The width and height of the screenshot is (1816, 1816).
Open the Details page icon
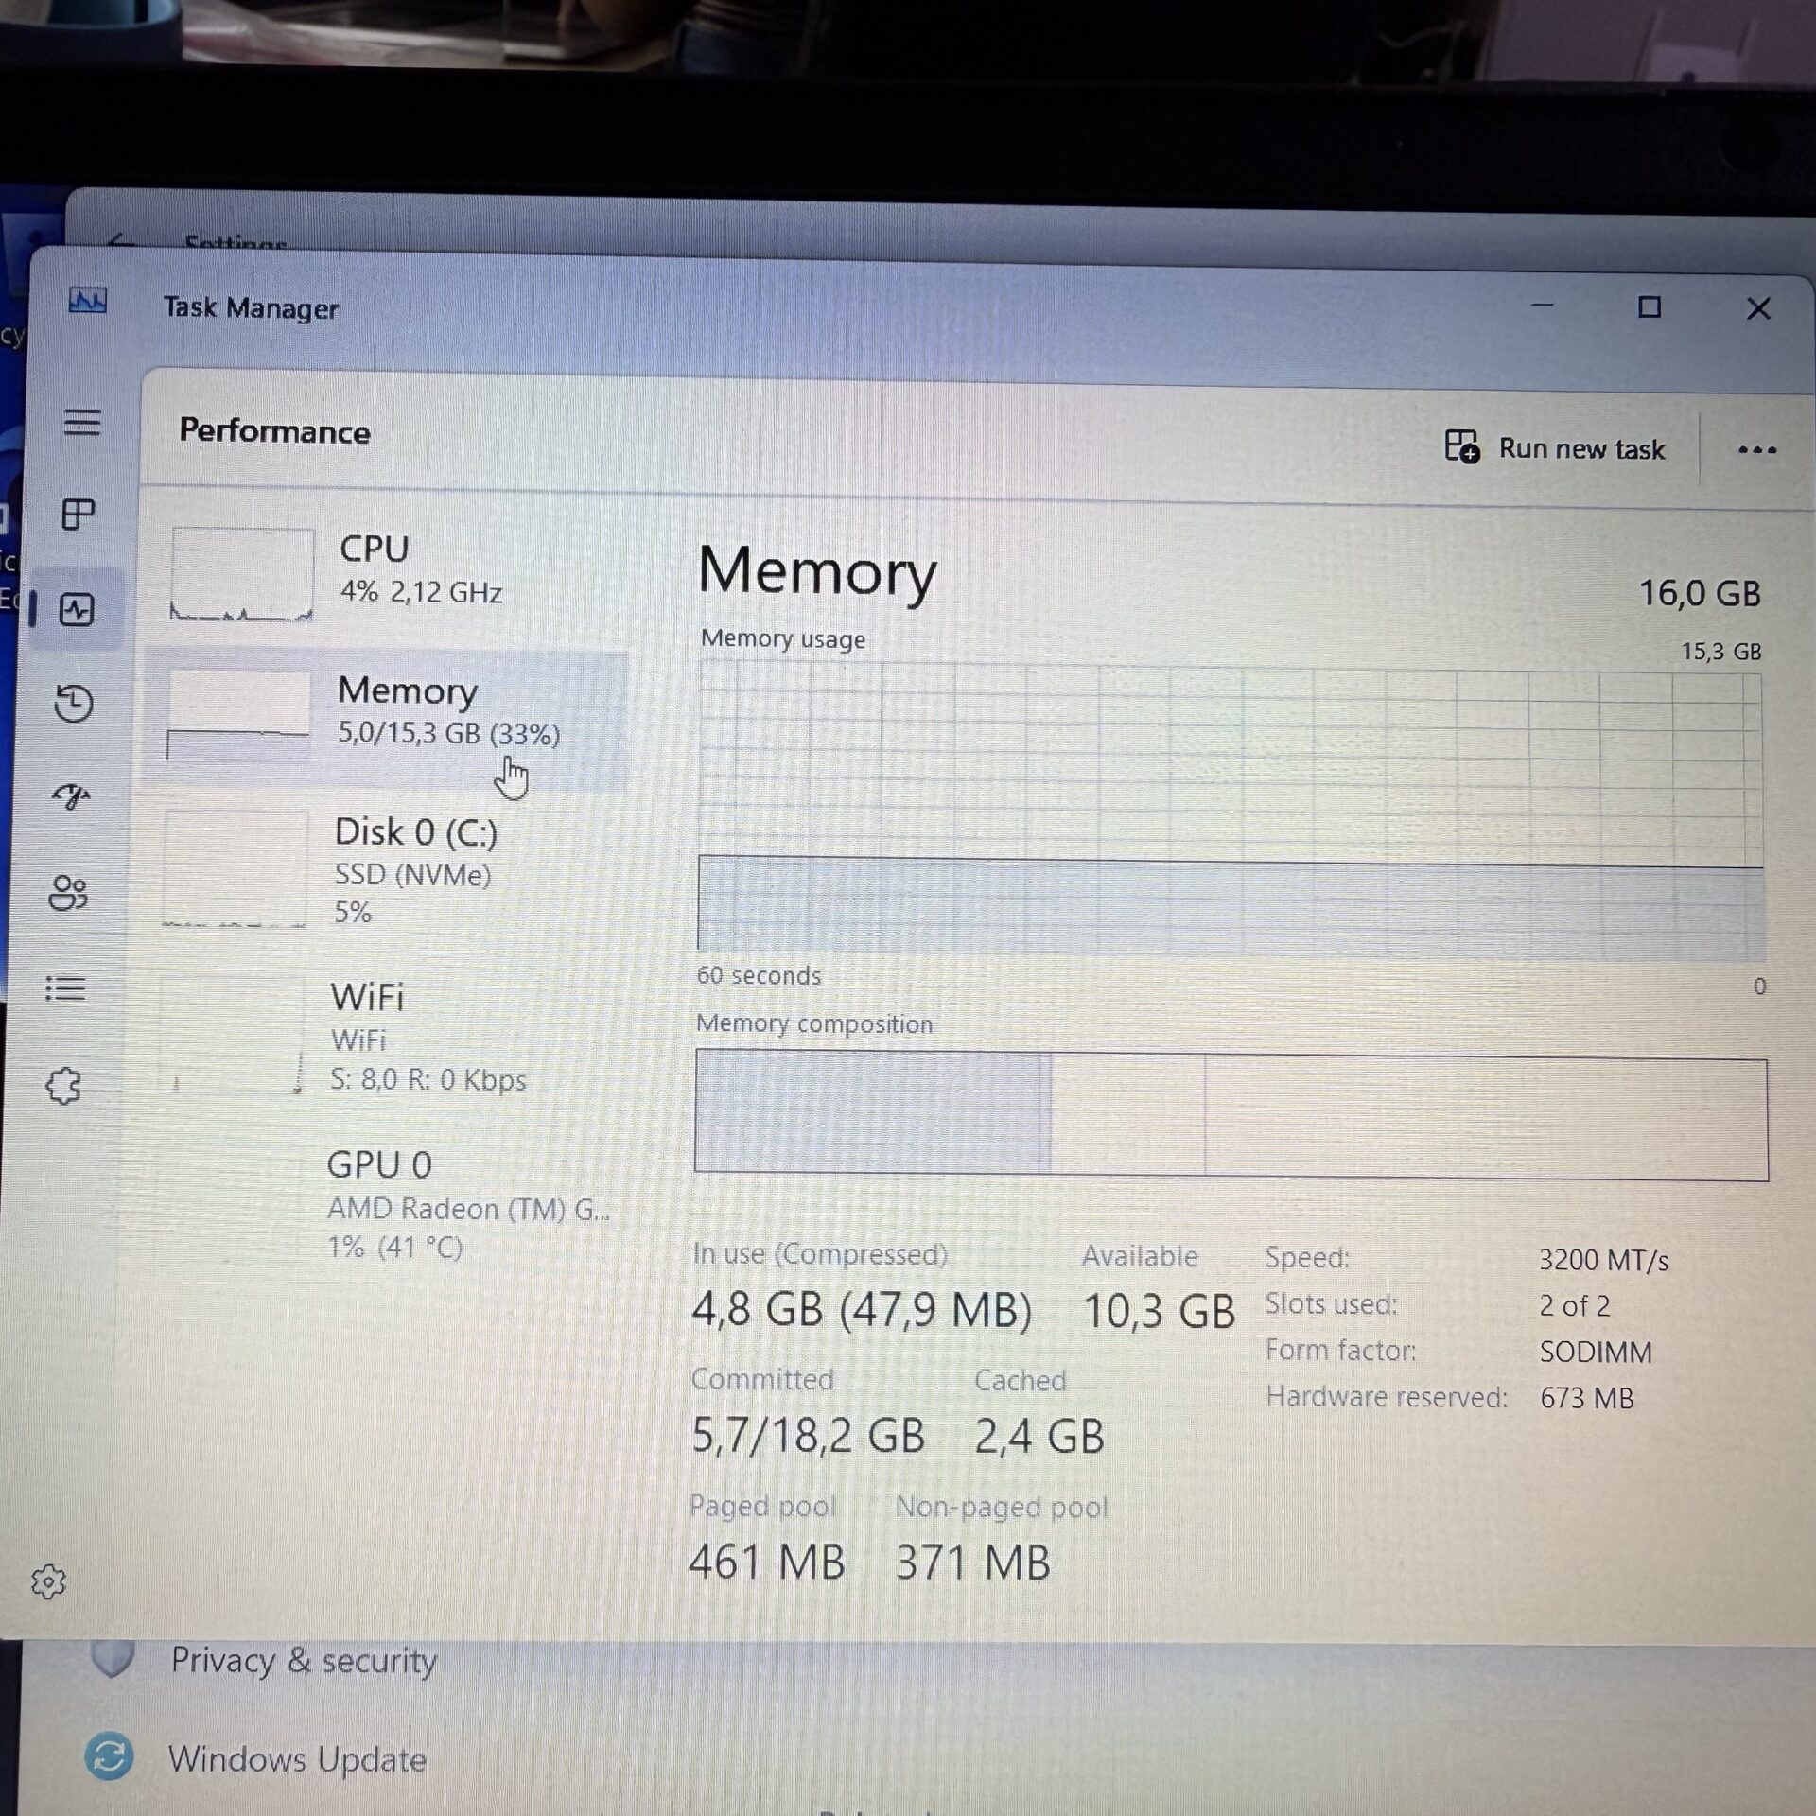click(66, 988)
